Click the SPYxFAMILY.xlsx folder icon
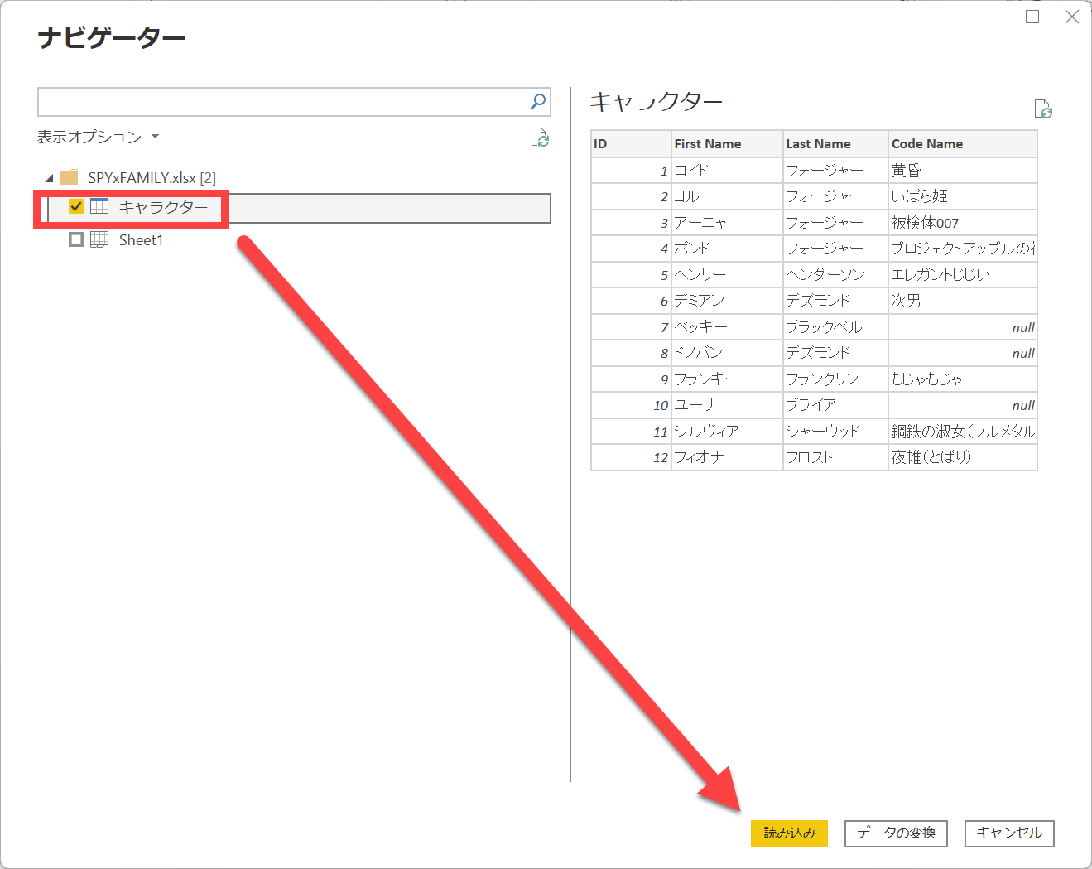This screenshot has width=1092, height=869. pyautogui.click(x=69, y=177)
